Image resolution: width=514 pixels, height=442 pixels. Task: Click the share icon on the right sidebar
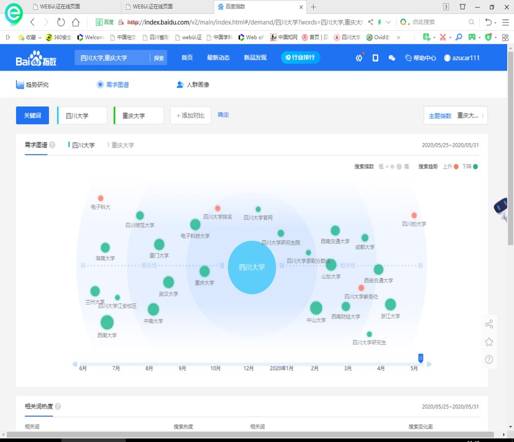click(x=489, y=324)
